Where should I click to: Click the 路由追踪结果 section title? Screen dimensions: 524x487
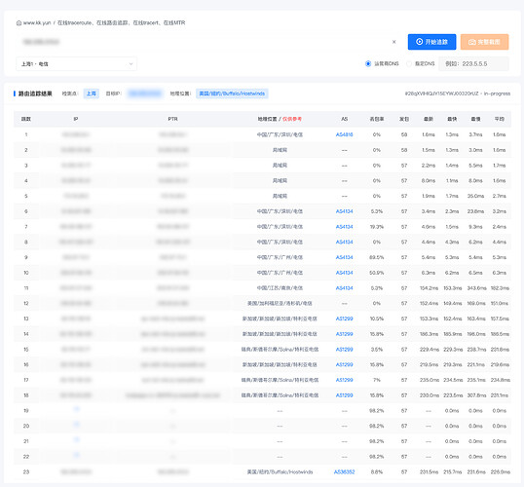pyautogui.click(x=35, y=94)
